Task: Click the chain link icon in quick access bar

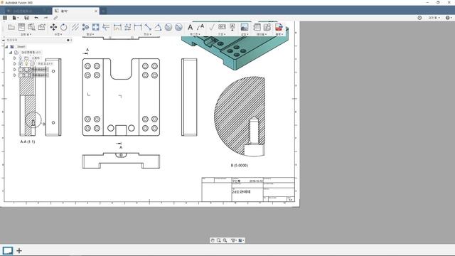Action: (x=55, y=18)
